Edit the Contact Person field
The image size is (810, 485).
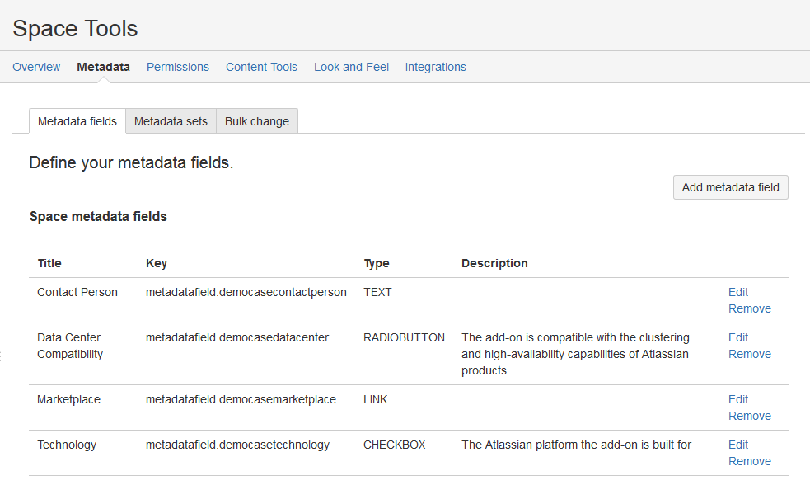(x=737, y=292)
